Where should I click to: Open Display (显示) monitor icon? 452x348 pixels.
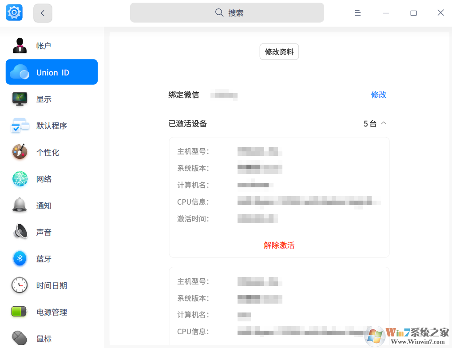tap(20, 99)
